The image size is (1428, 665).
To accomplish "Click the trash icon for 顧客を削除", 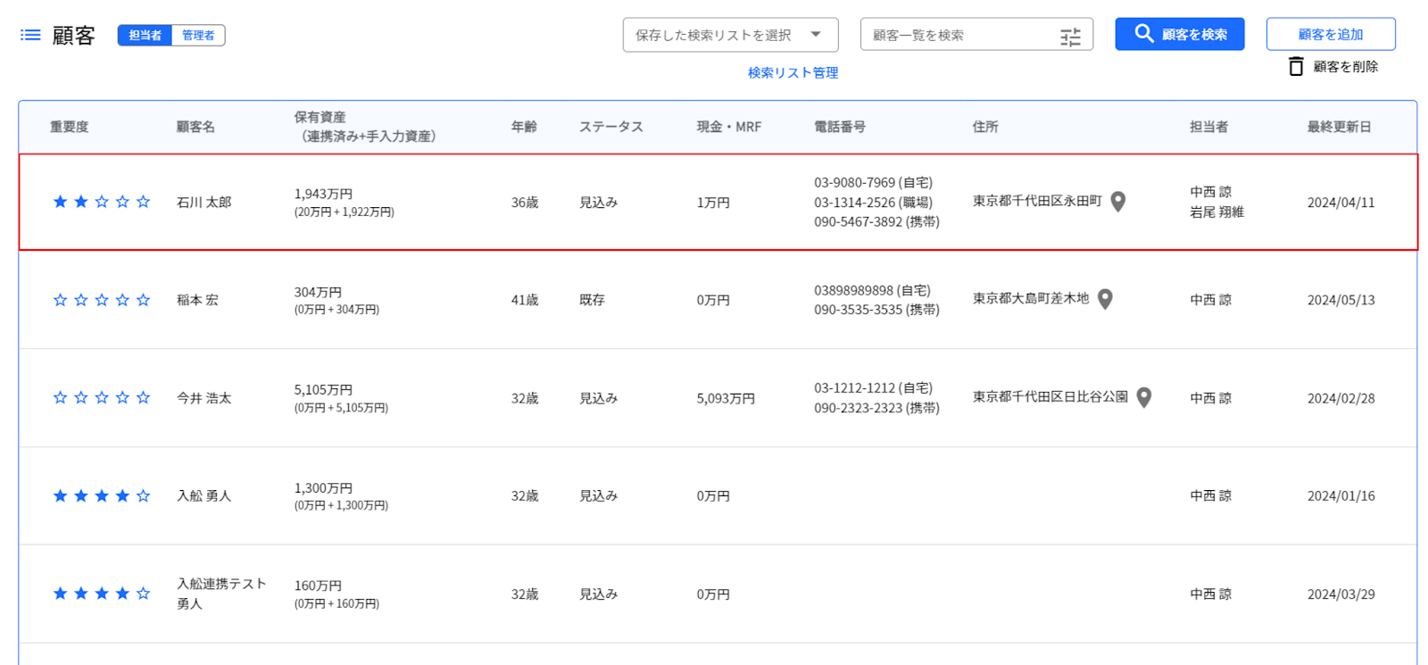I will pyautogui.click(x=1296, y=67).
